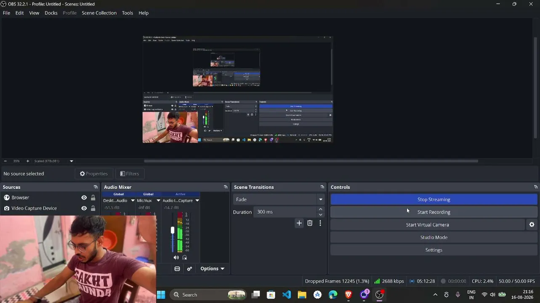Click the preview horizontal scrollbar
540x303 pixels.
click(x=311, y=161)
